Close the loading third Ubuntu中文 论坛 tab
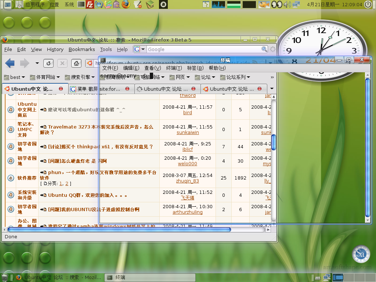The width and height of the screenshot is (376, 282). pos(193,89)
